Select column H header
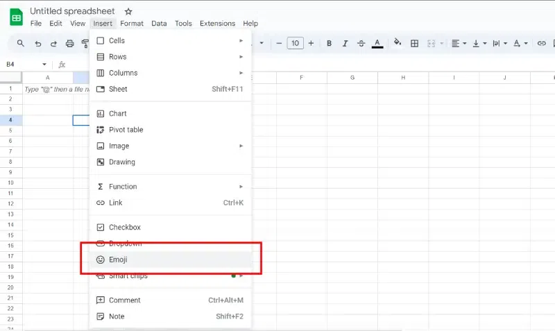 point(403,78)
